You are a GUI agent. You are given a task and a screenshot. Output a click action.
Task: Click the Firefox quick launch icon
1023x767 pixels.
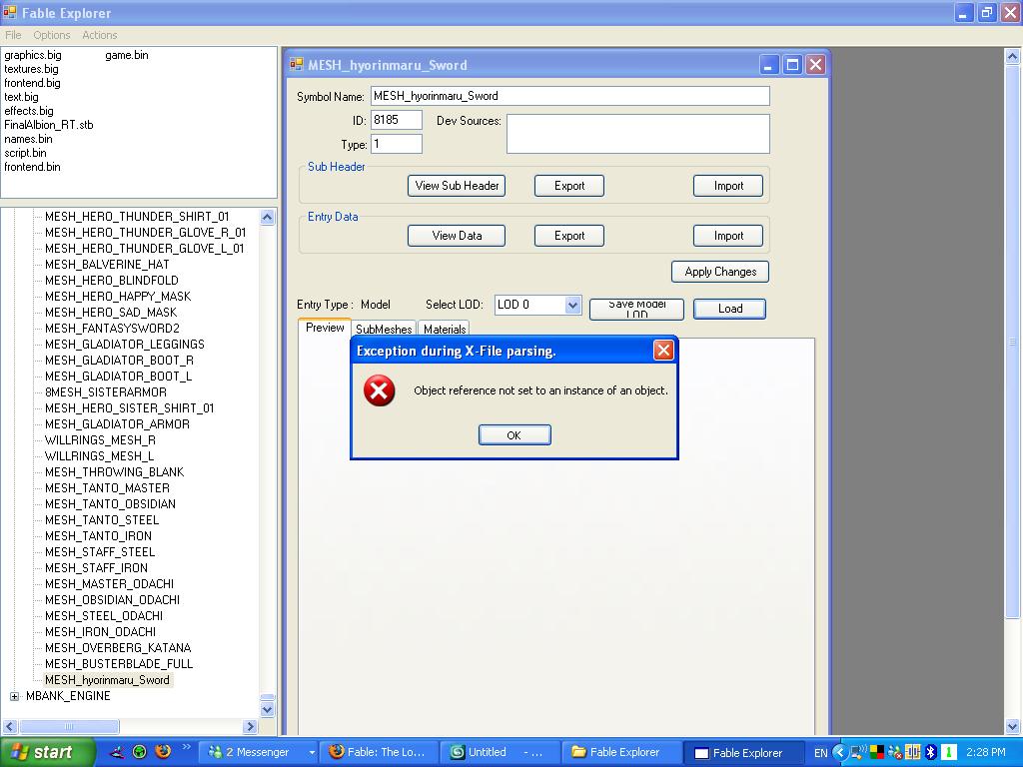(163, 752)
